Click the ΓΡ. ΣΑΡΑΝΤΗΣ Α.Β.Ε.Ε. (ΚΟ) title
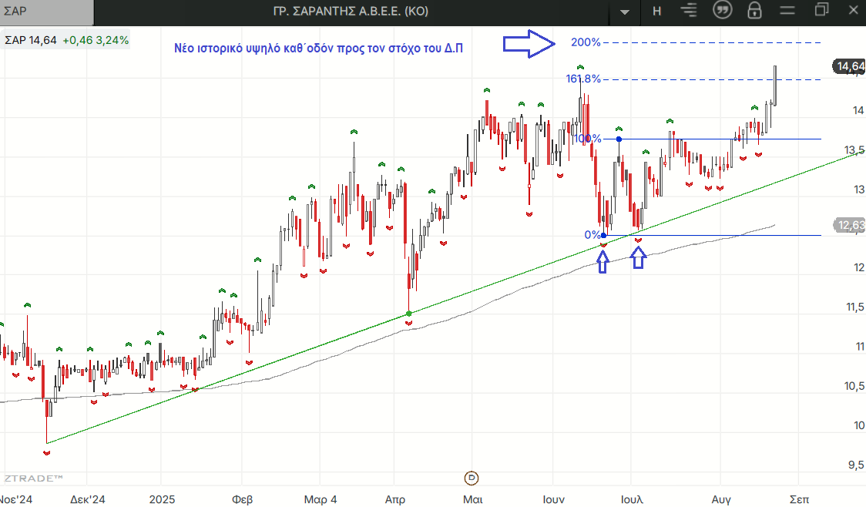The width and height of the screenshot is (866, 507). [x=351, y=11]
